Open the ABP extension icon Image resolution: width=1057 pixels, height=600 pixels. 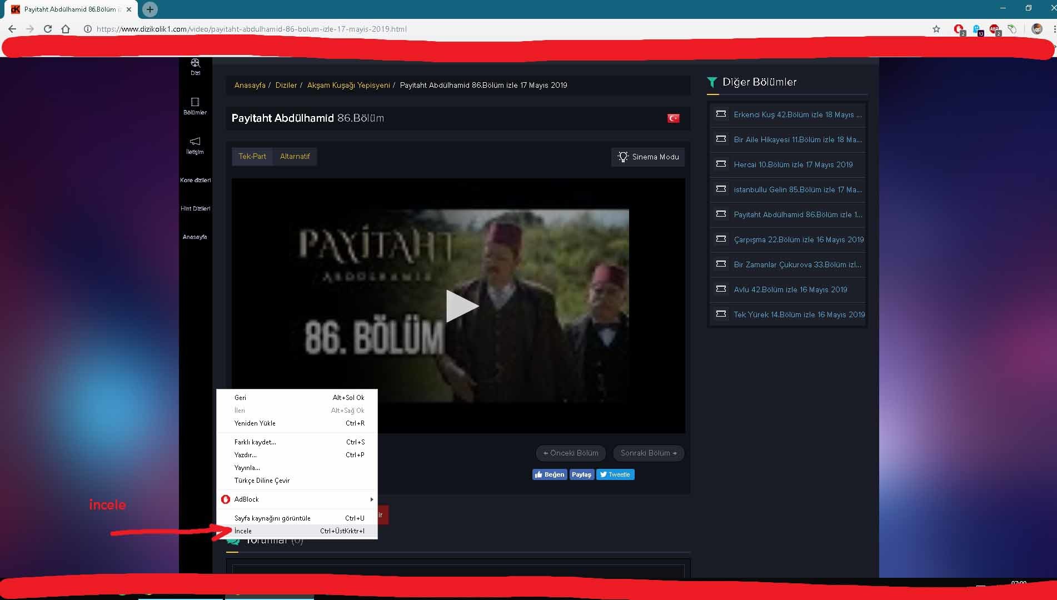pyautogui.click(x=994, y=29)
